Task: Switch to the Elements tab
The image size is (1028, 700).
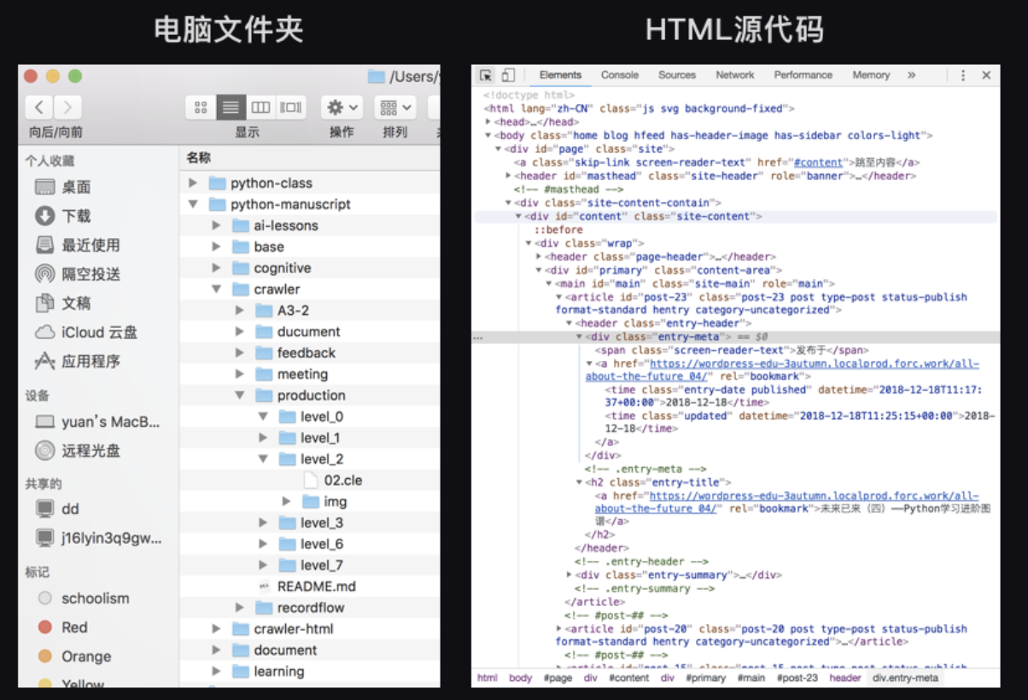Action: tap(560, 75)
